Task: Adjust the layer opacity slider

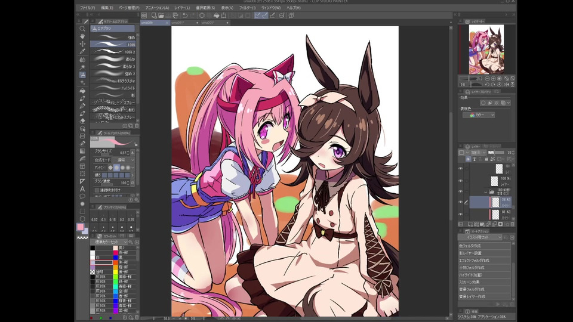Action: coord(496,152)
